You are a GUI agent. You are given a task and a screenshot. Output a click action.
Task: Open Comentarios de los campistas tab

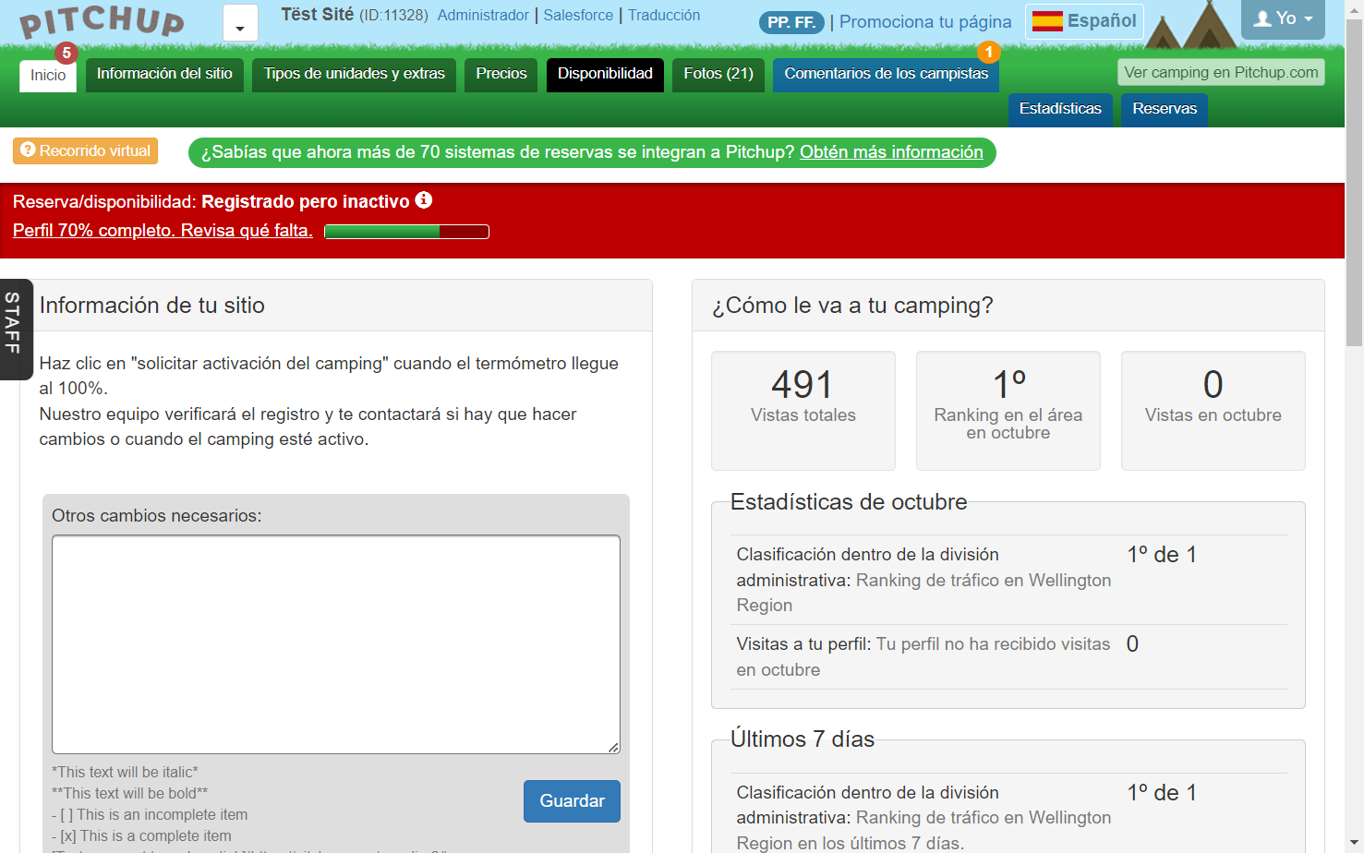(x=887, y=74)
